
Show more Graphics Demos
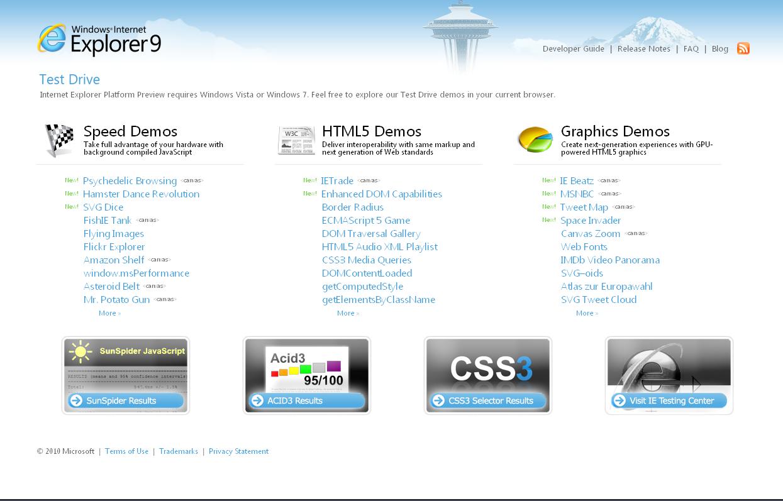click(x=587, y=313)
